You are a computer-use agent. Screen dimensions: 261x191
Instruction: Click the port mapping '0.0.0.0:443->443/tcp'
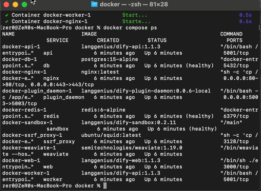coord(62,84)
